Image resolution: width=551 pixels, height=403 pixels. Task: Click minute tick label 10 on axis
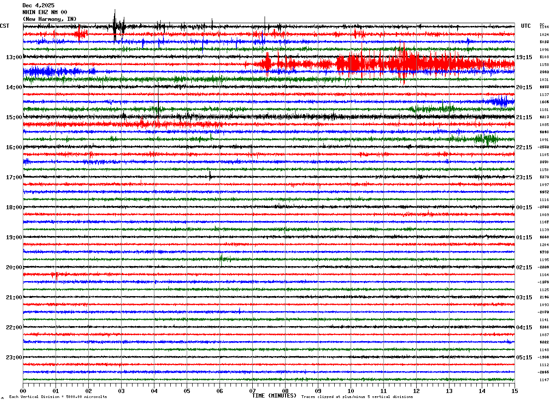pos(351,391)
